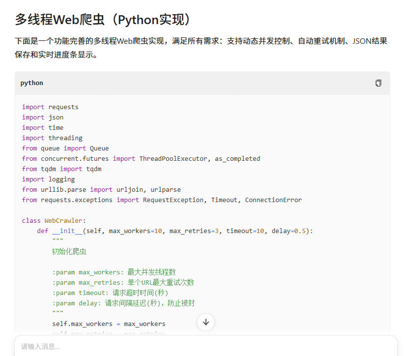This screenshot has height=356, width=405.
Task: Click the "import logging" code line
Action: tap(48, 179)
